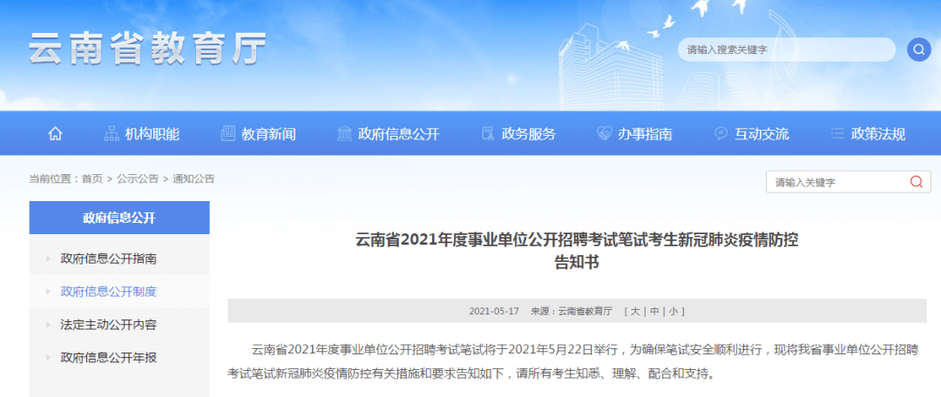The width and height of the screenshot is (941, 397).
Task: Click arrow beside 政府信息公开年报
Action: click(x=48, y=358)
